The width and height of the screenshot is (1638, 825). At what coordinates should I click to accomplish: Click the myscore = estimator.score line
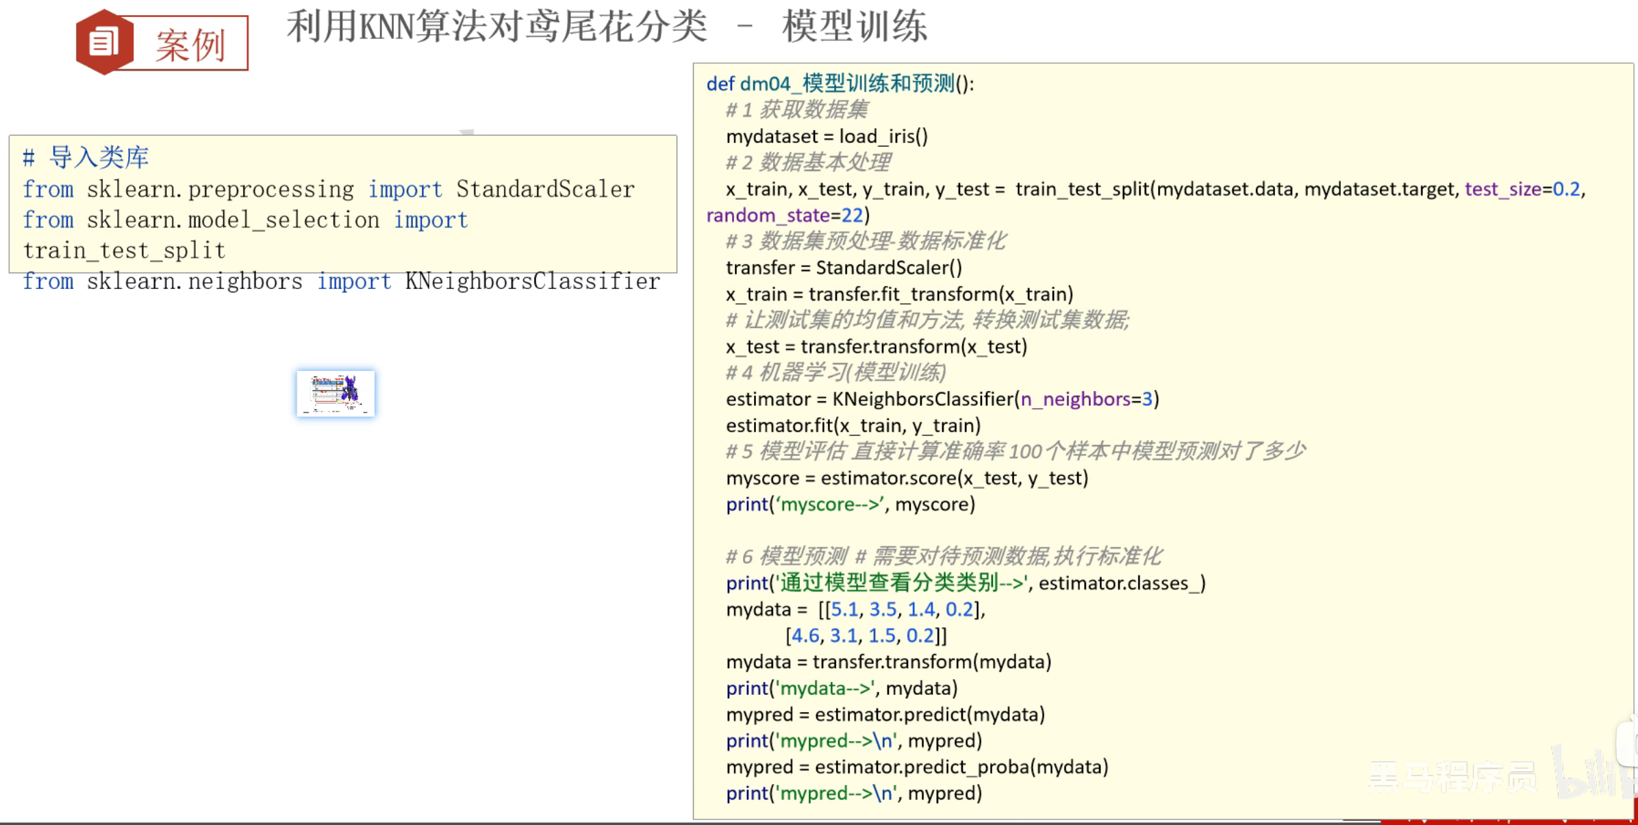[907, 478]
